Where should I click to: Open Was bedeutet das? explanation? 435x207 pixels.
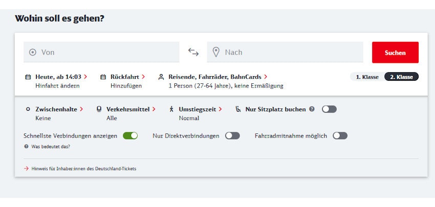(51, 147)
